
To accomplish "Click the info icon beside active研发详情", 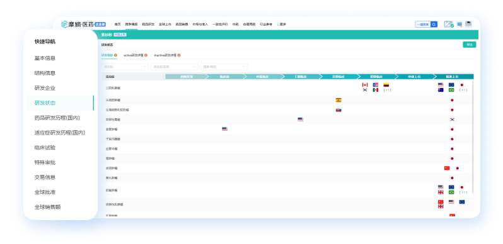I will coord(146,55).
